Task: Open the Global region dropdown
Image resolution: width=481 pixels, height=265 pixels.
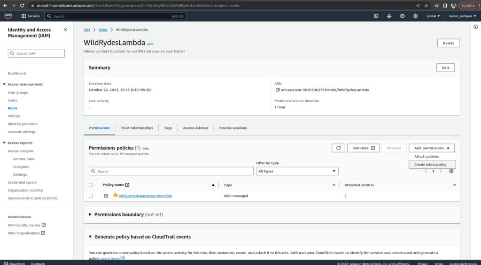Action: [433, 16]
